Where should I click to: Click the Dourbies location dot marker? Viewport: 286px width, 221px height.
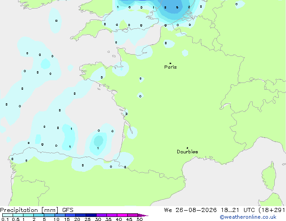[187, 148]
